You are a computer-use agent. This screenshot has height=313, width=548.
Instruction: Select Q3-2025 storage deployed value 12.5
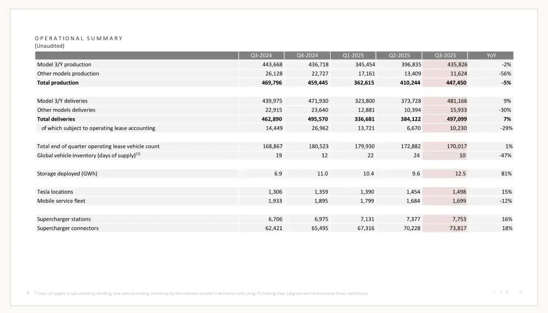[x=460, y=174]
